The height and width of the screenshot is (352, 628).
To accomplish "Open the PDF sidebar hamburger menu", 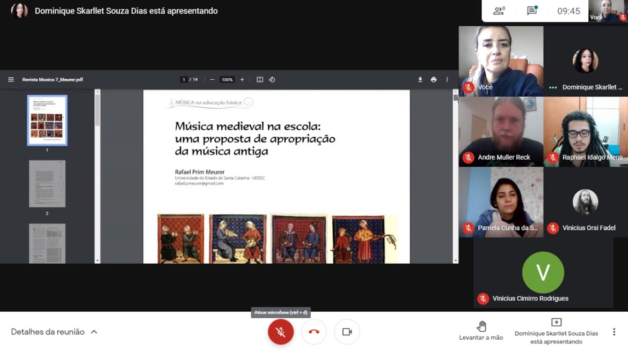I will click(11, 80).
